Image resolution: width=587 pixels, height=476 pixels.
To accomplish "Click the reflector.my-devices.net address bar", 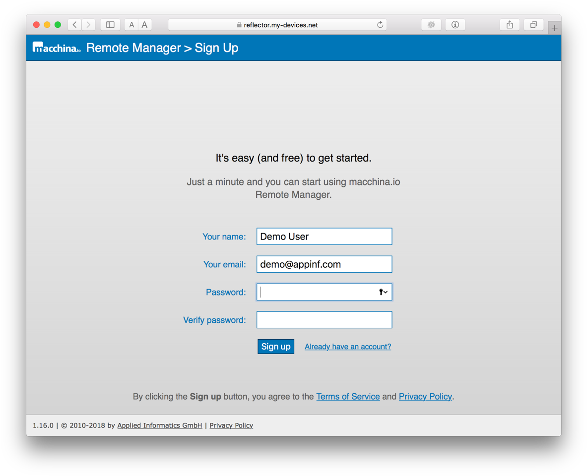I will [277, 25].
